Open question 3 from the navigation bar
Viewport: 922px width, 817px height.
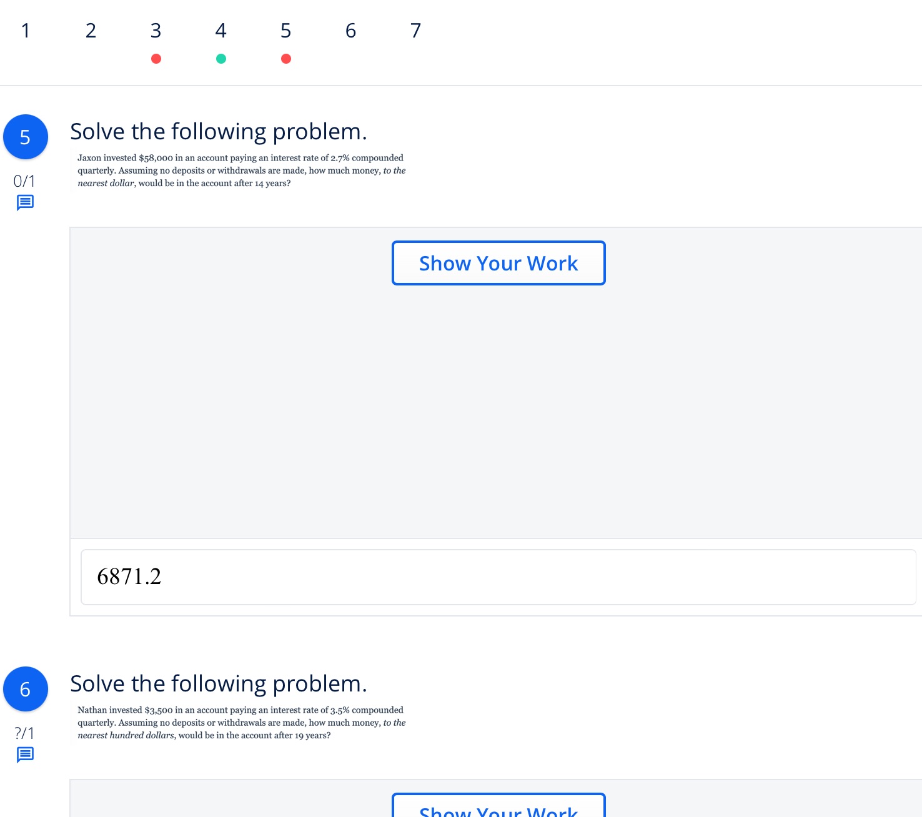click(156, 30)
